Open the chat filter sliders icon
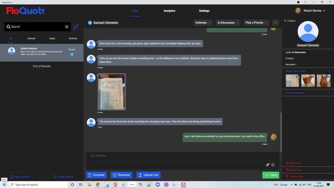334x188 pixels. 76,27
